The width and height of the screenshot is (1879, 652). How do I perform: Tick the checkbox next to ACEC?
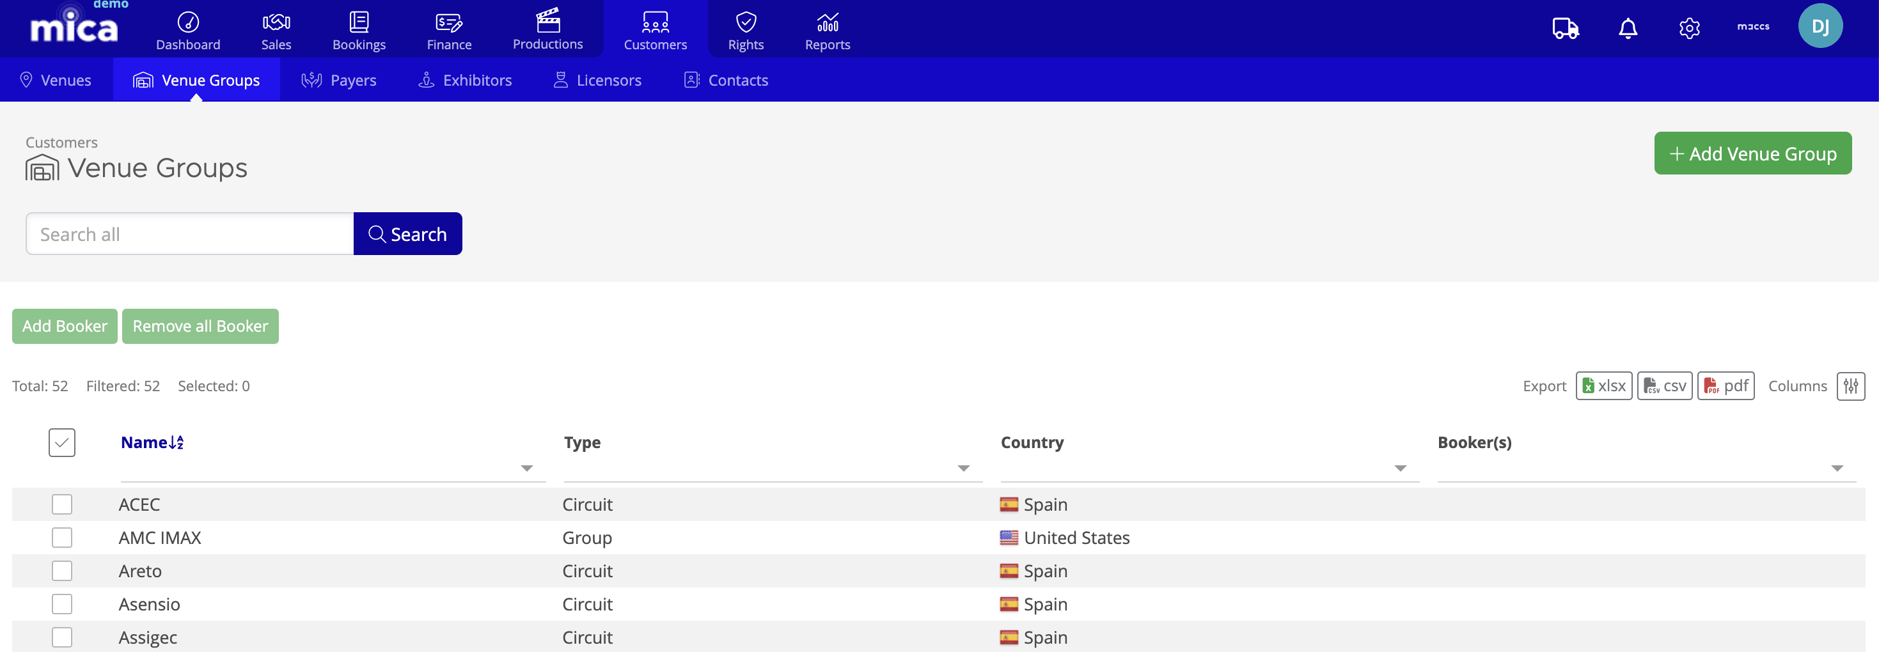[x=62, y=504]
